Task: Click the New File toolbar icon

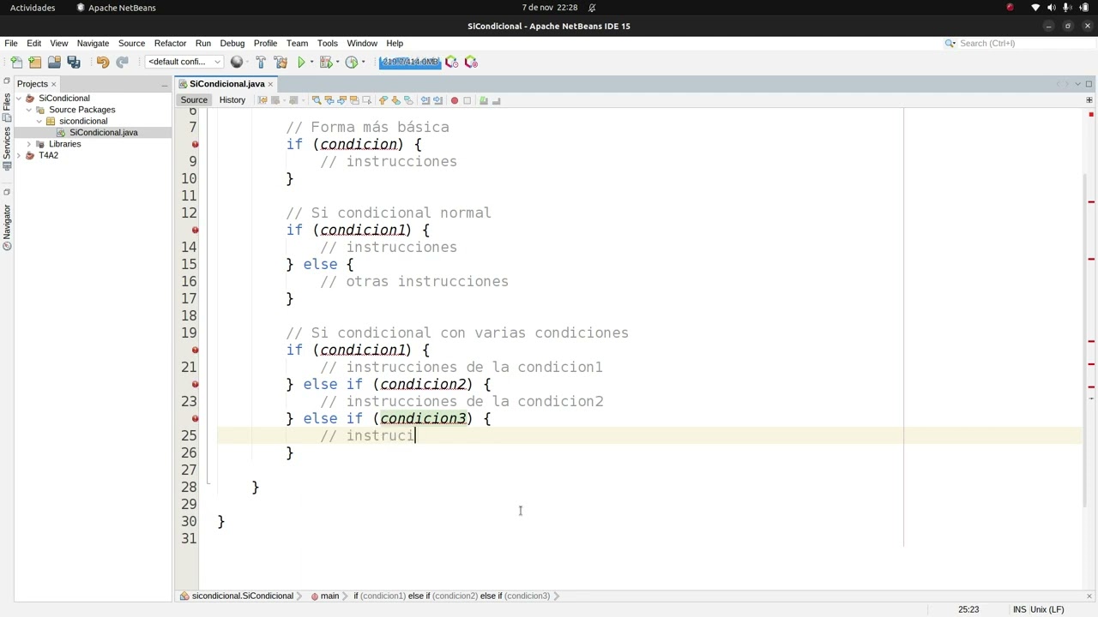Action: [16, 62]
